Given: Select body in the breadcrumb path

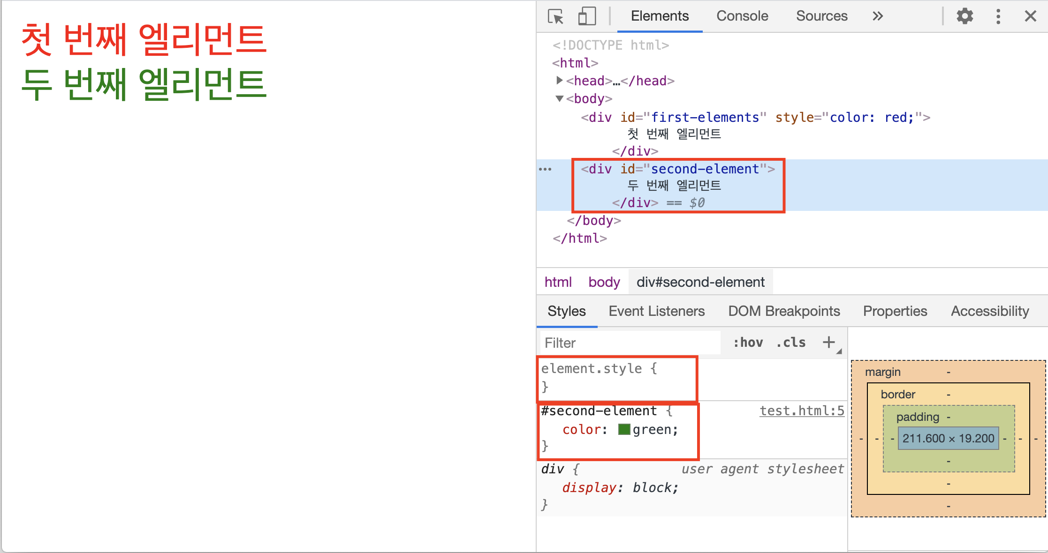Looking at the screenshot, I should (x=604, y=282).
